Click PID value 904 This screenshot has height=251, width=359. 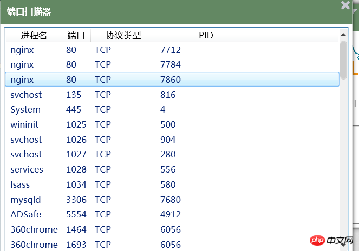point(168,140)
